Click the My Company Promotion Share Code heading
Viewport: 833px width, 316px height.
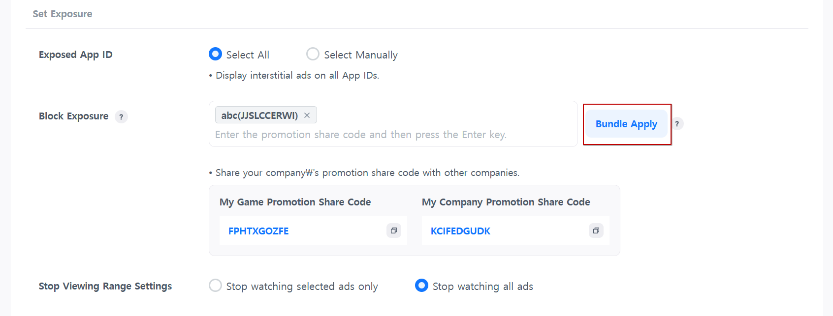(506, 202)
